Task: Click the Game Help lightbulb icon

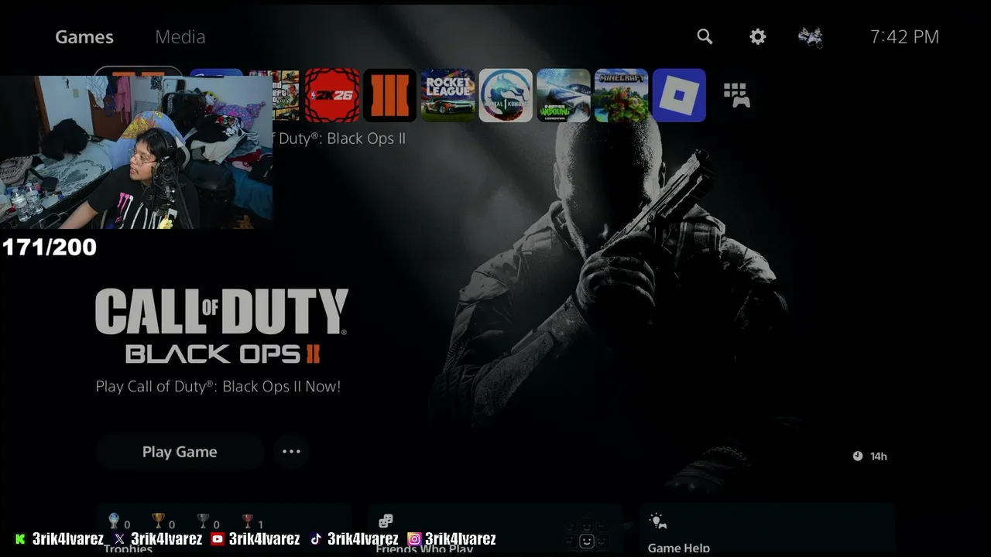Action: coord(658,521)
